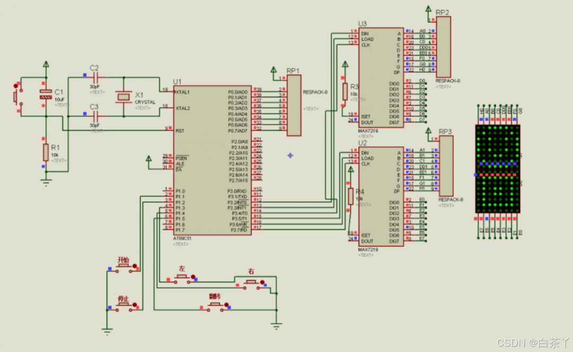Click the ALE pin label on U1
The height and width of the screenshot is (352, 573).
[x=180, y=164]
